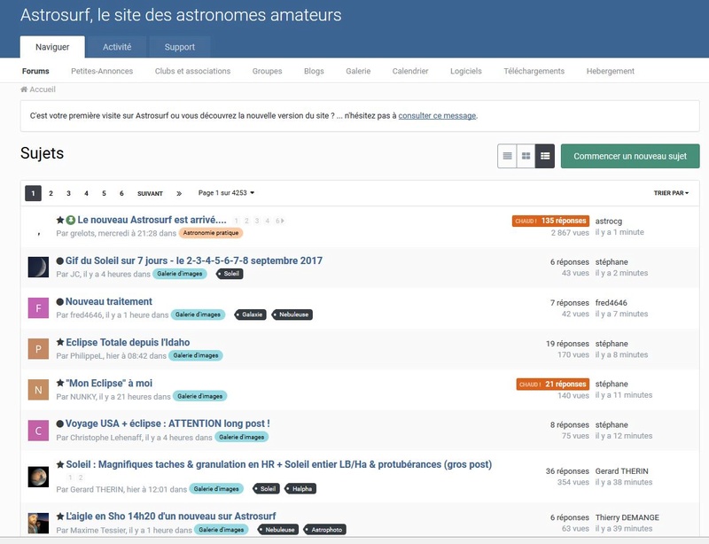Open NUNKY's N avatar
The image size is (709, 544).
(38, 389)
